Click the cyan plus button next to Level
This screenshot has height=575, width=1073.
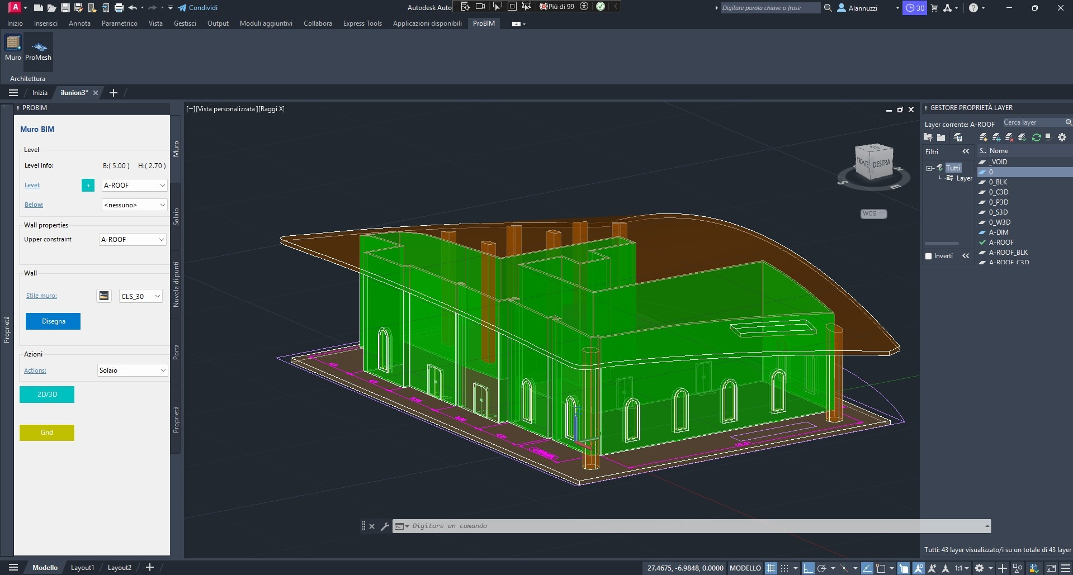point(88,186)
